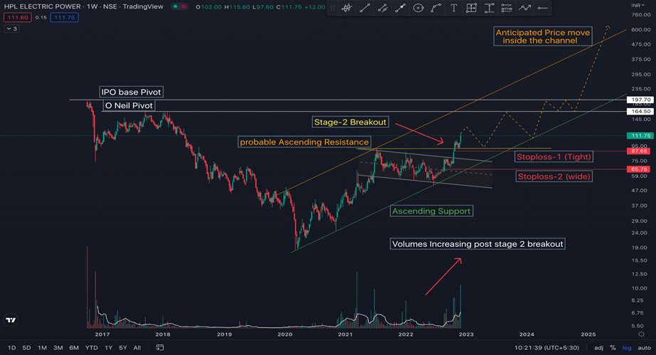Screen dimensions: 656x355
Task: Select the parallel channel drawing tool
Action: 382,8
